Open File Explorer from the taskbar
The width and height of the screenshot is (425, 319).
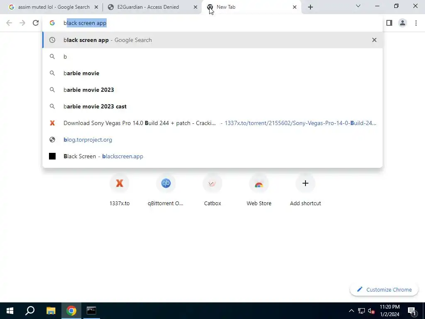(51, 311)
